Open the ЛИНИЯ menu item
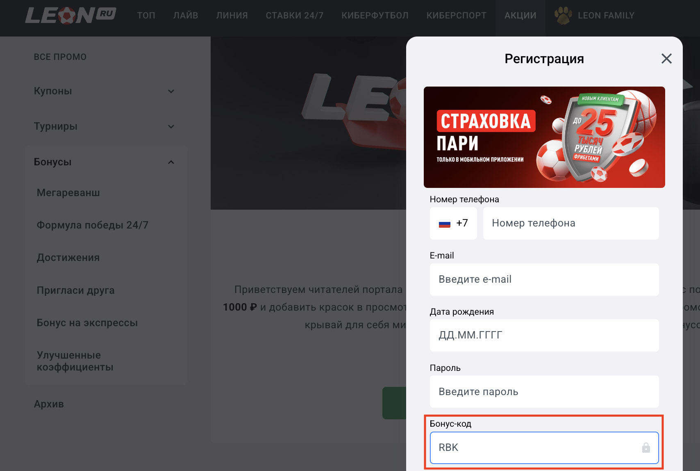This screenshot has height=471, width=700. [232, 16]
